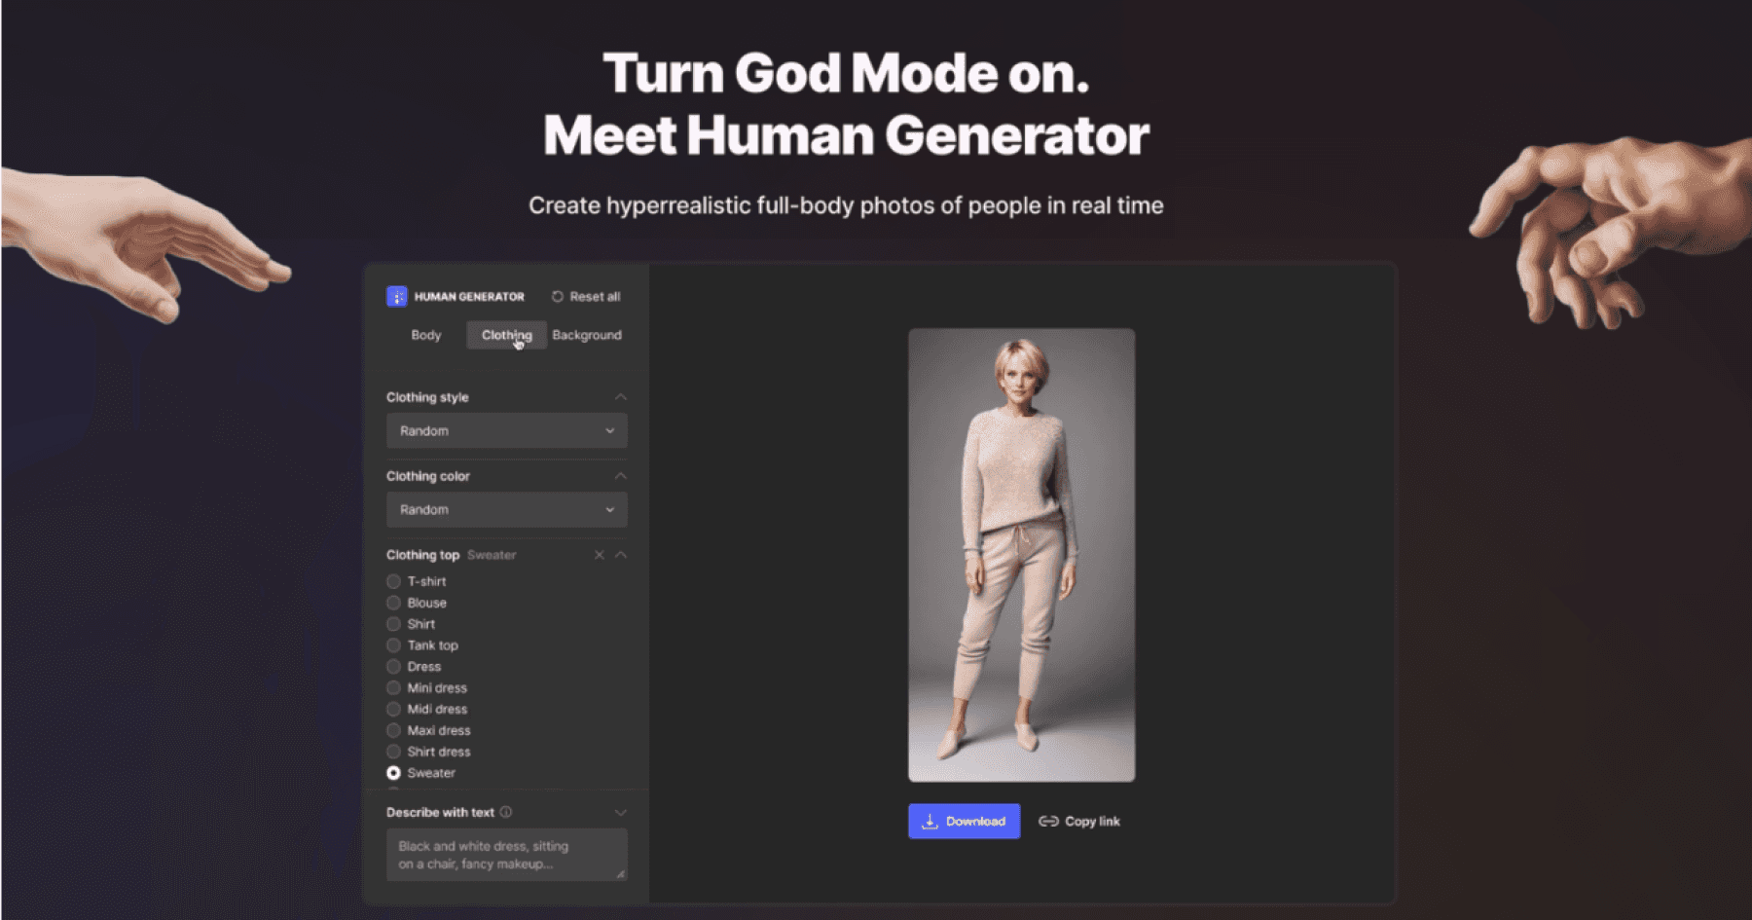Pick the Midi dress radio option
The image size is (1752, 920).
(393, 709)
